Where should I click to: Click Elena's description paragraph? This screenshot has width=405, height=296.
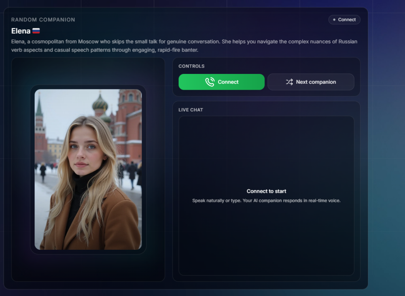point(184,46)
